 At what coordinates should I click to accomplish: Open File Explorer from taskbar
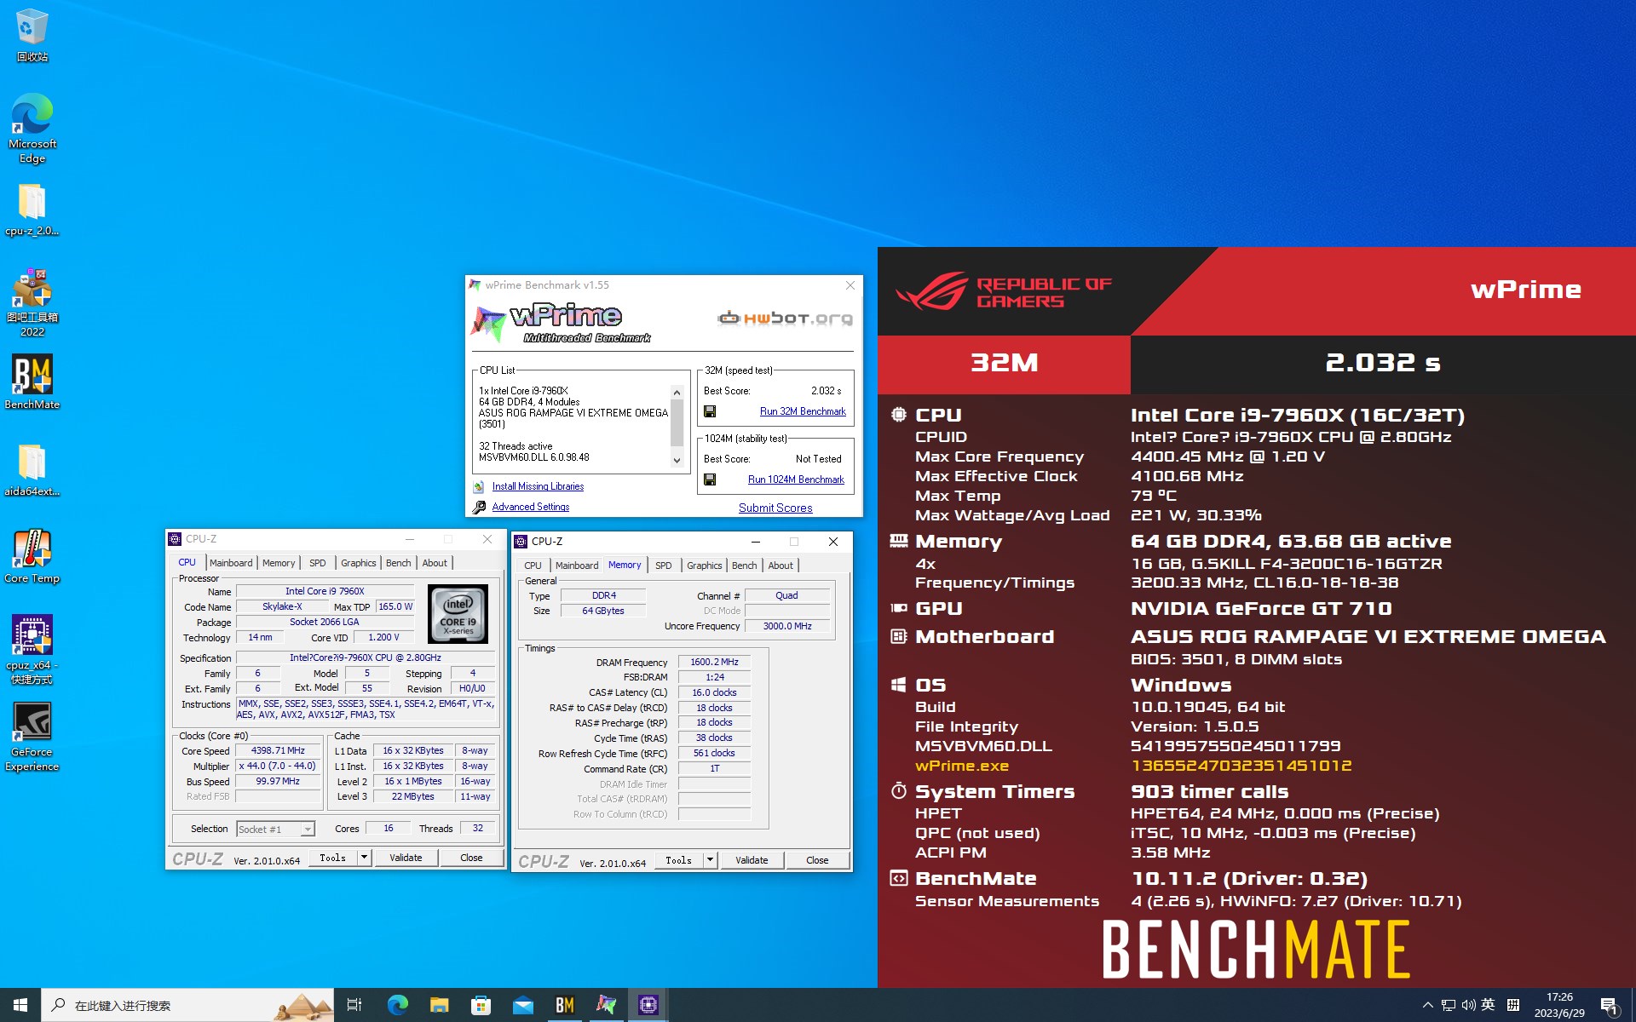click(439, 1005)
